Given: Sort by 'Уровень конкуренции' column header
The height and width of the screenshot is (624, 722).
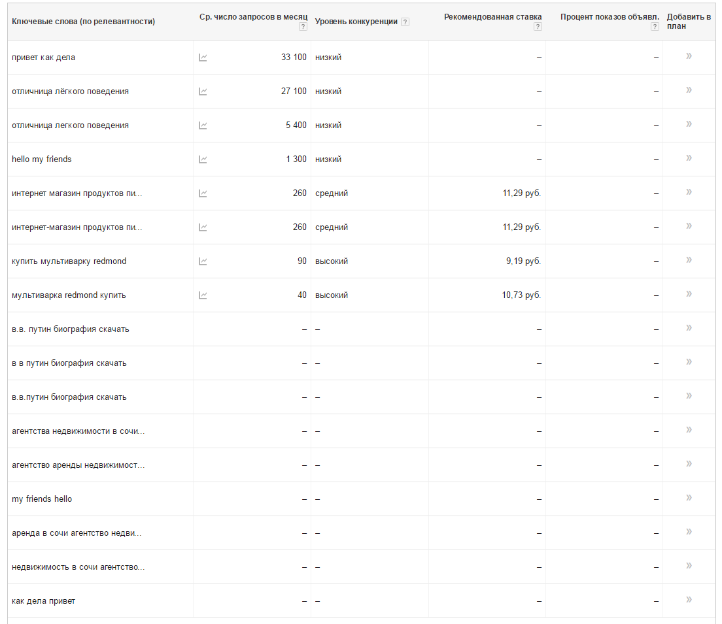Looking at the screenshot, I should [x=356, y=22].
